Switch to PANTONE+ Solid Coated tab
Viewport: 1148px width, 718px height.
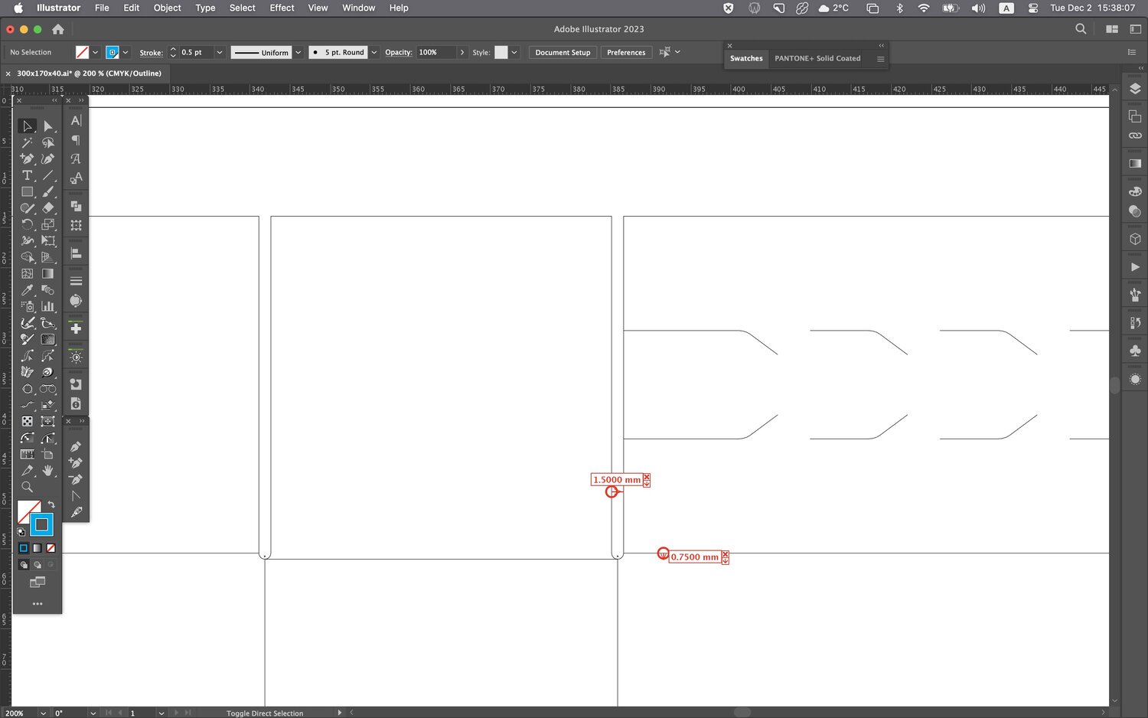(x=817, y=58)
